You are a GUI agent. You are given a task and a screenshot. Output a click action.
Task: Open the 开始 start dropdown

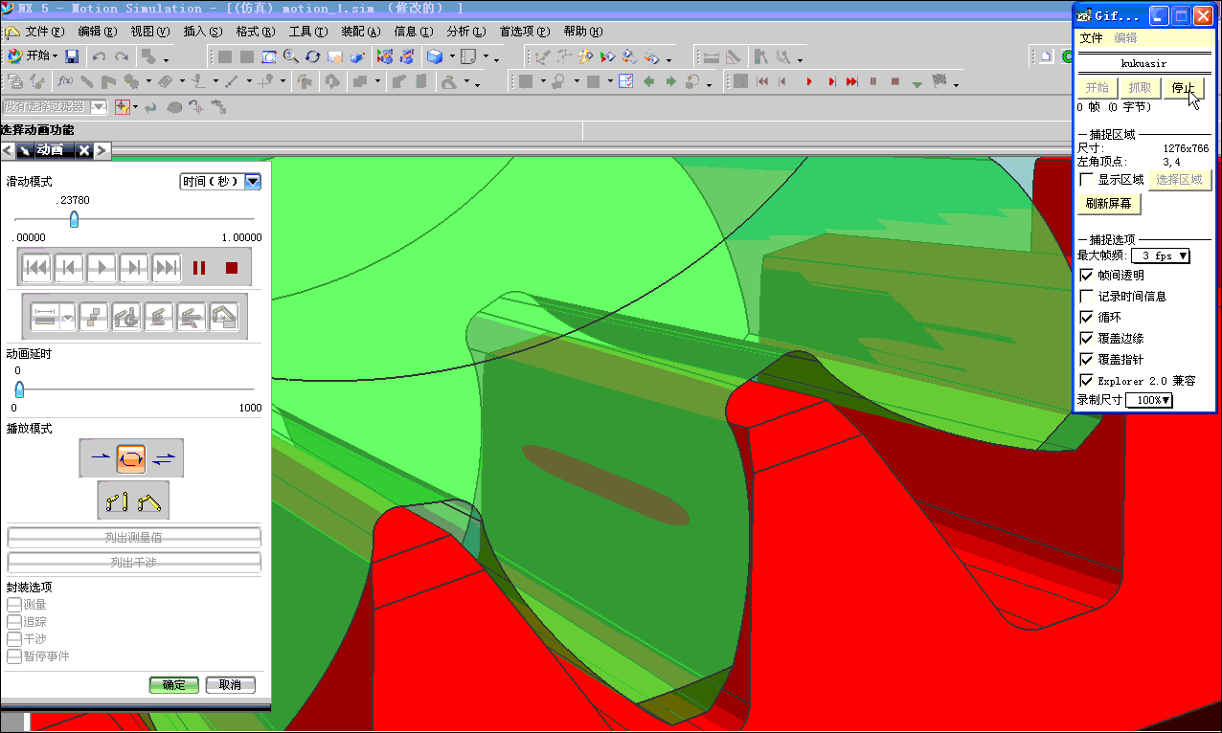click(33, 56)
